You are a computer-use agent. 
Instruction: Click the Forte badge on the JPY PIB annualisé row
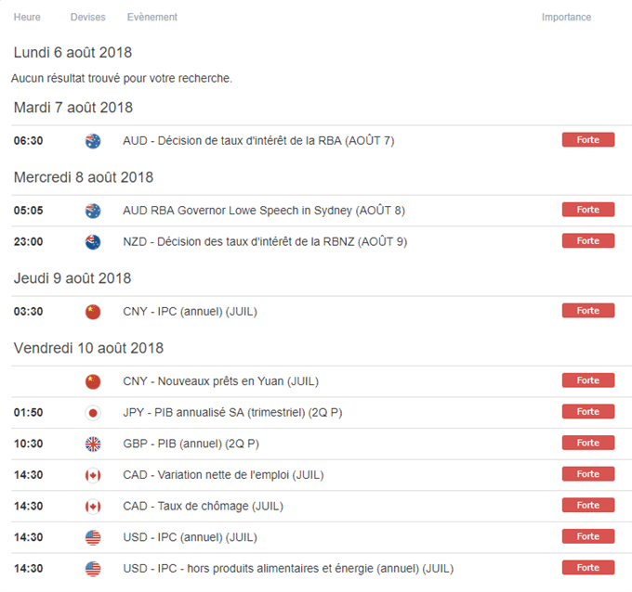(x=588, y=411)
